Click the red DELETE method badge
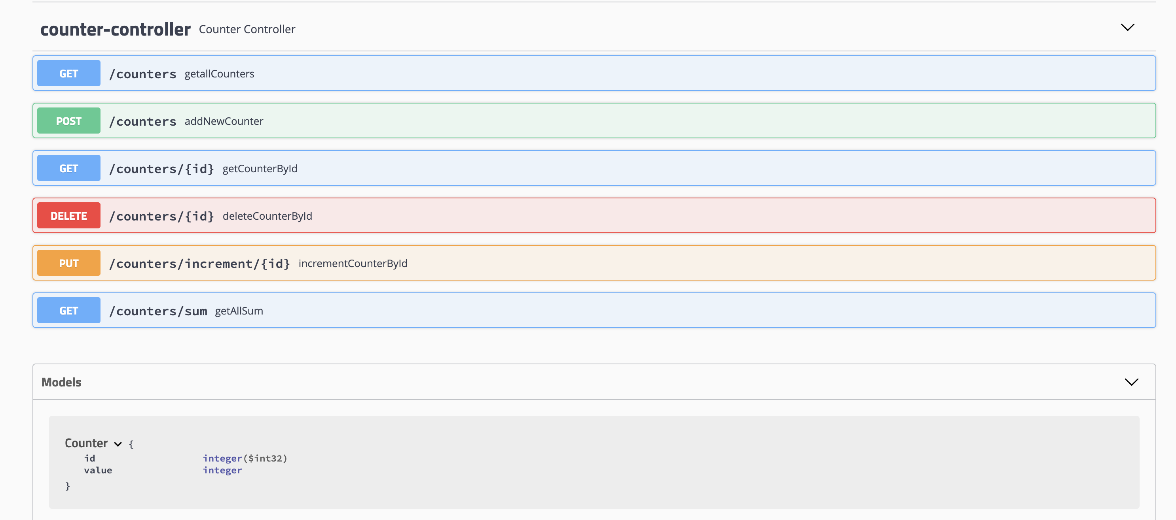 click(68, 216)
